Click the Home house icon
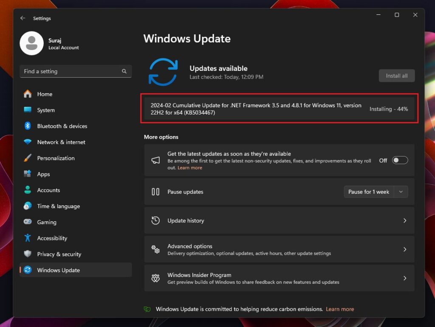Viewport: 435px width, 327px height. pos(28,94)
